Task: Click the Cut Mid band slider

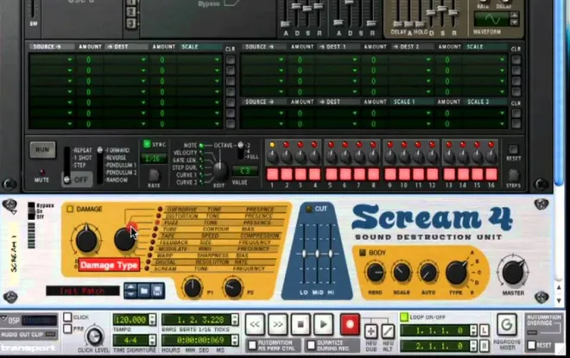Action: 317,254
